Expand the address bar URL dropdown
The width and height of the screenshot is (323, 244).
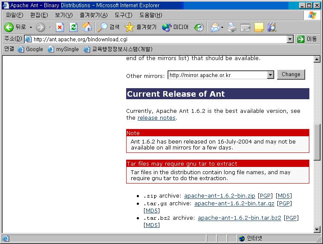pos(290,39)
